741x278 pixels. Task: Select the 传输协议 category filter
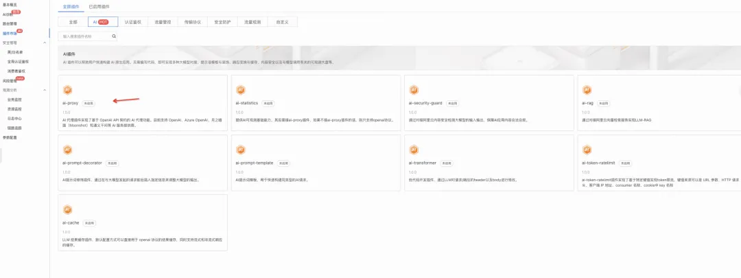tap(192, 22)
